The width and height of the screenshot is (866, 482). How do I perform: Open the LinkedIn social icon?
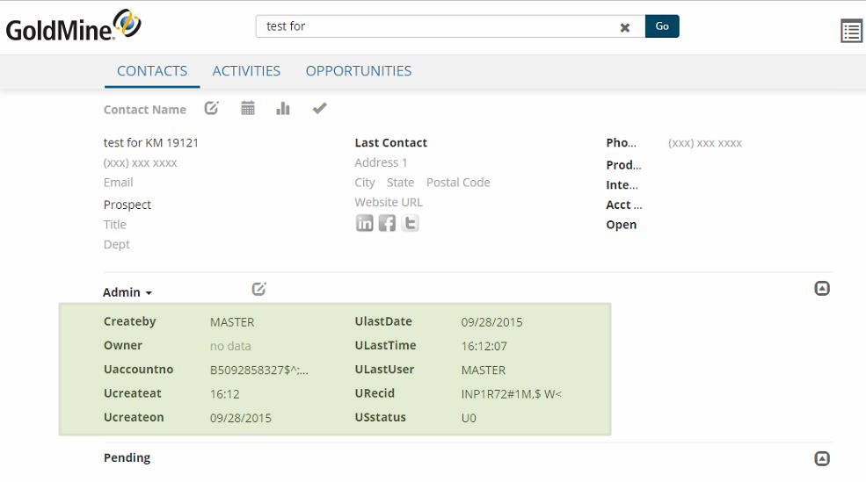tap(364, 223)
